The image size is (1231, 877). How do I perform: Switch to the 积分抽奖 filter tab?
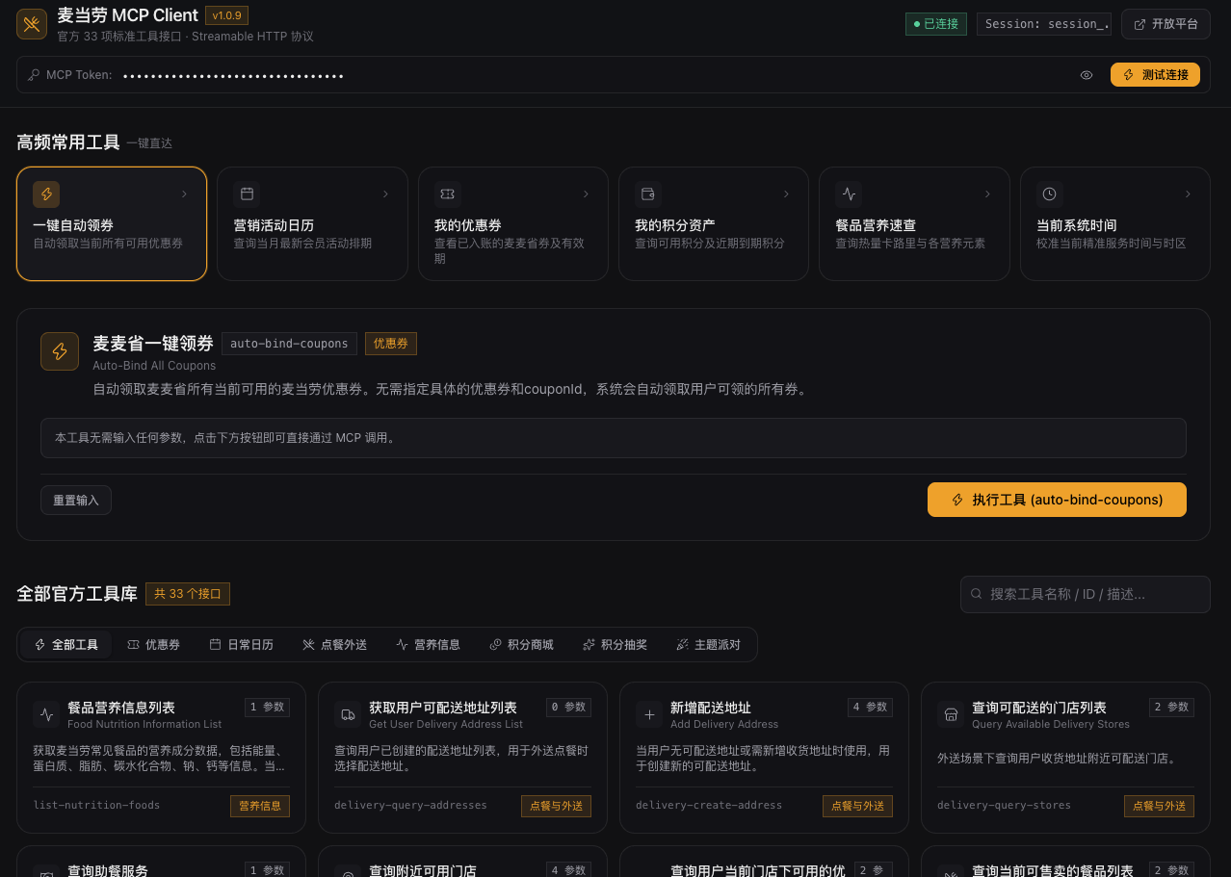click(x=615, y=645)
